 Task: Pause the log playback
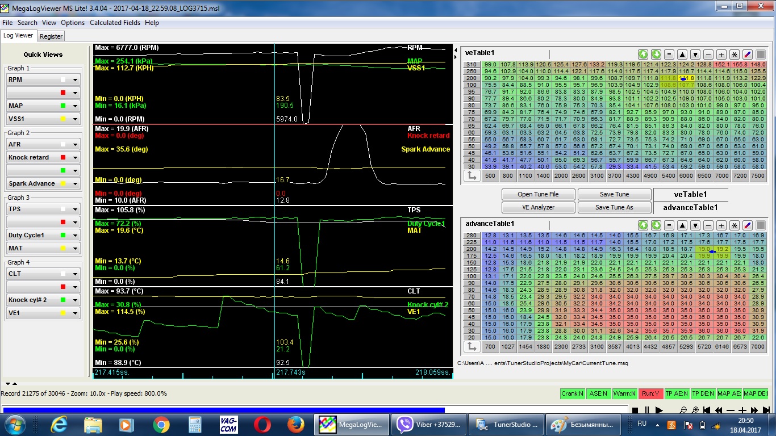(647, 410)
